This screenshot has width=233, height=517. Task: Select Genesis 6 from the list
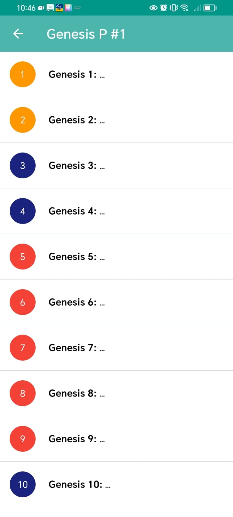pos(76,302)
